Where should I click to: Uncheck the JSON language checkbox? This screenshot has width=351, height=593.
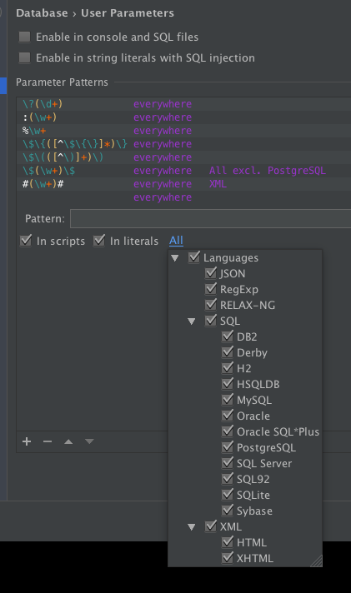click(211, 273)
